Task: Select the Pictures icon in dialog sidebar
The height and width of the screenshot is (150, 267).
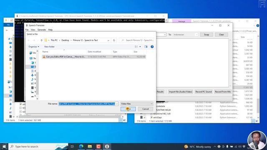Action: tap(33, 83)
